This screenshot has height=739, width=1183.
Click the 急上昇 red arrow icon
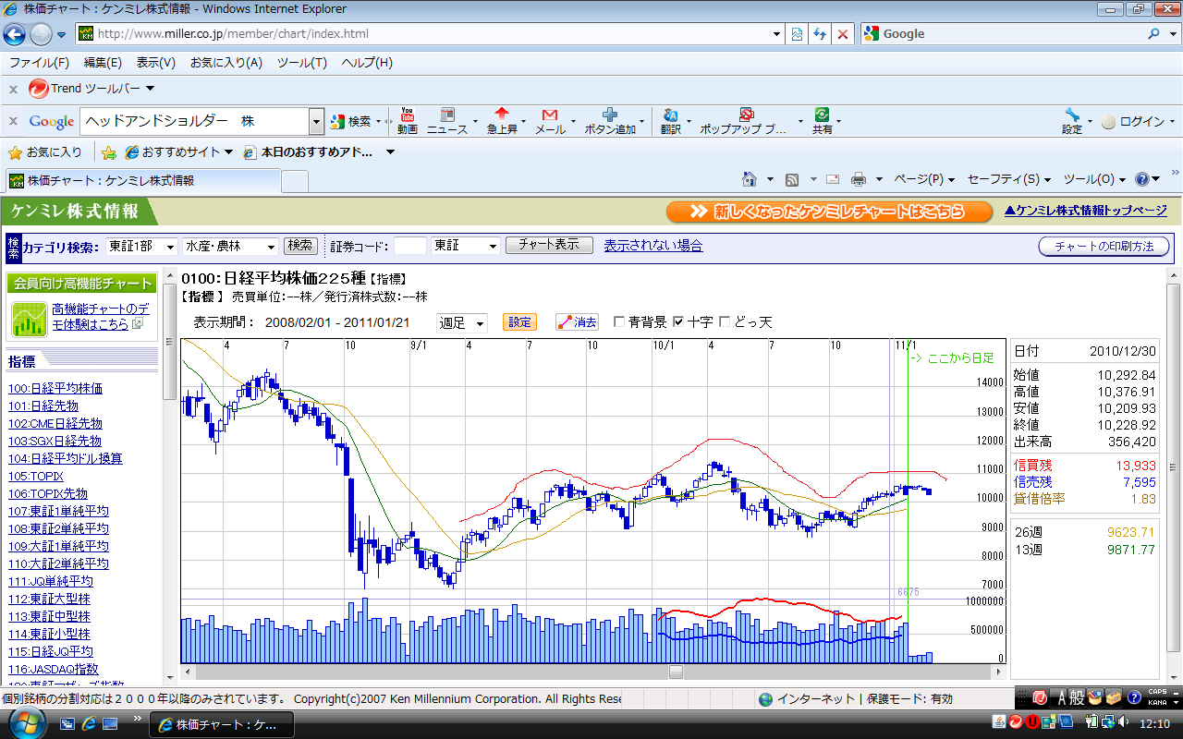click(502, 115)
